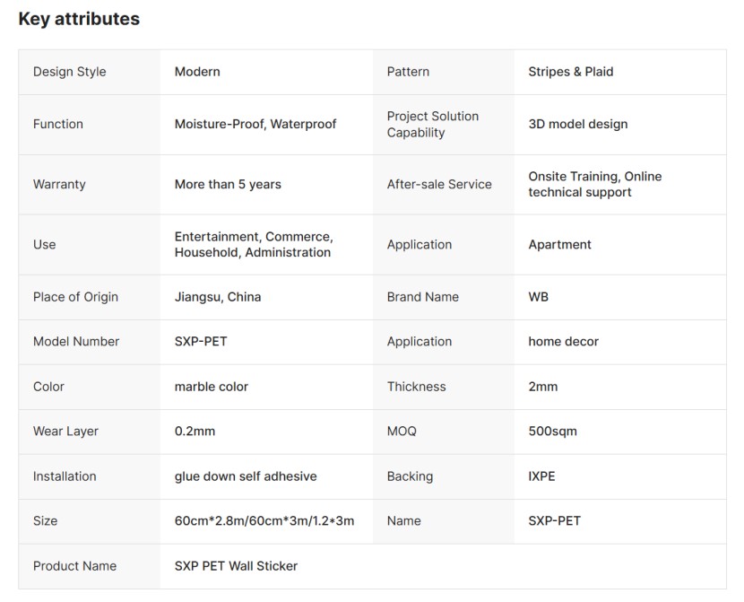Click the Model Number label
The width and height of the screenshot is (744, 602).
click(x=76, y=342)
